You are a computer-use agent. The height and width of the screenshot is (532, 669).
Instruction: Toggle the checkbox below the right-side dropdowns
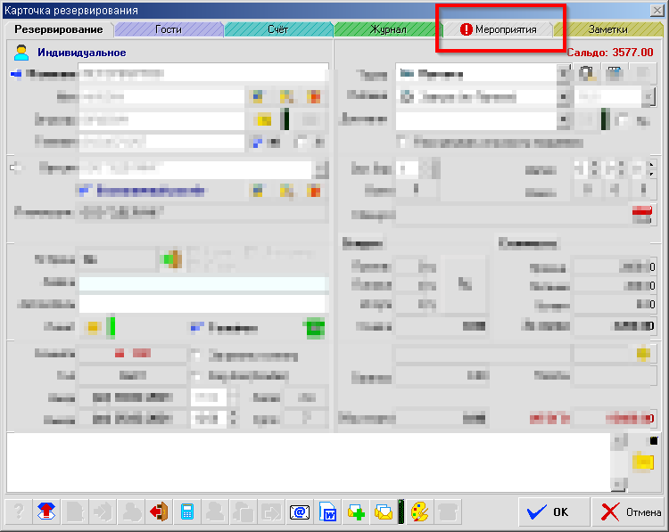click(402, 142)
